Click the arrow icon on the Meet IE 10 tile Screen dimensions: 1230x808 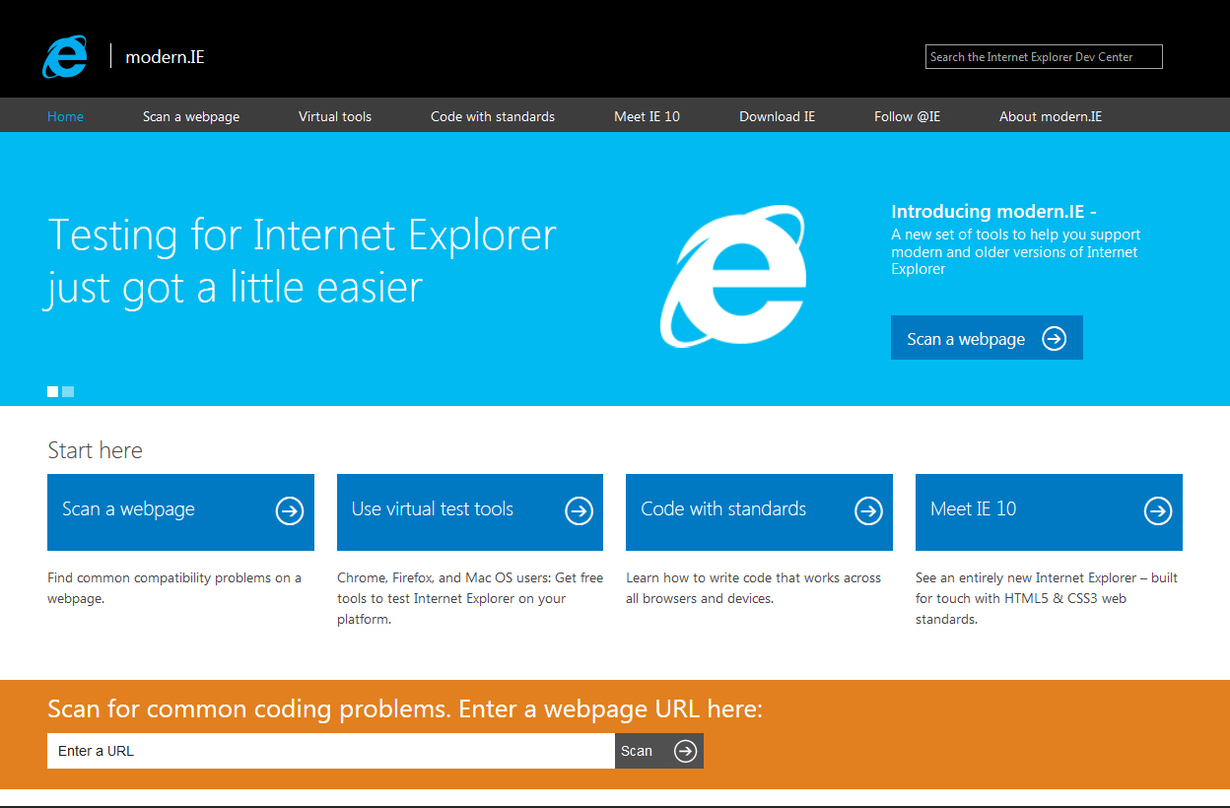tap(1157, 510)
